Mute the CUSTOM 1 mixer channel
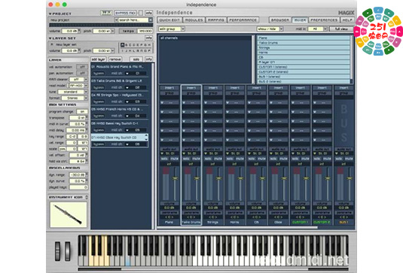 click(305, 159)
